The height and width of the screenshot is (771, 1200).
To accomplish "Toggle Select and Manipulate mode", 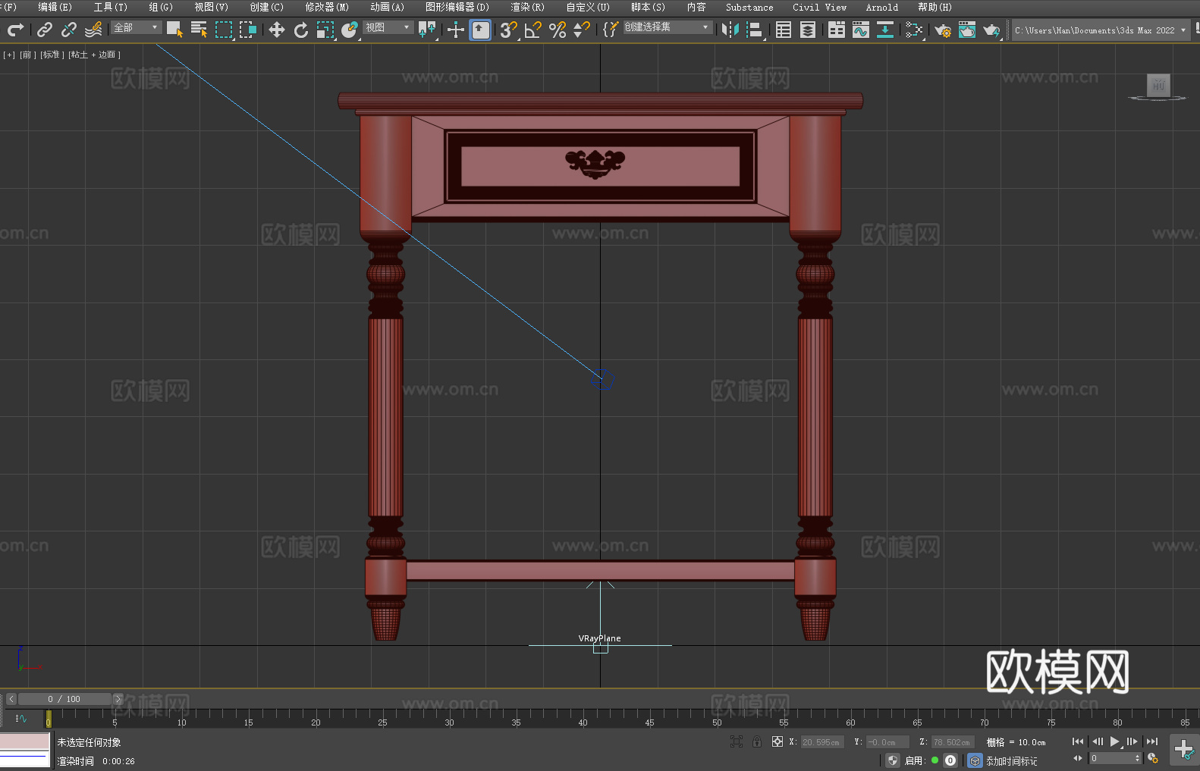I will (455, 30).
